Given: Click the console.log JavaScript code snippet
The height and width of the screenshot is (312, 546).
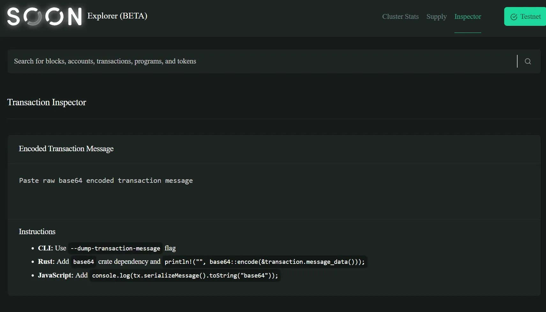Looking at the screenshot, I should coord(185,276).
